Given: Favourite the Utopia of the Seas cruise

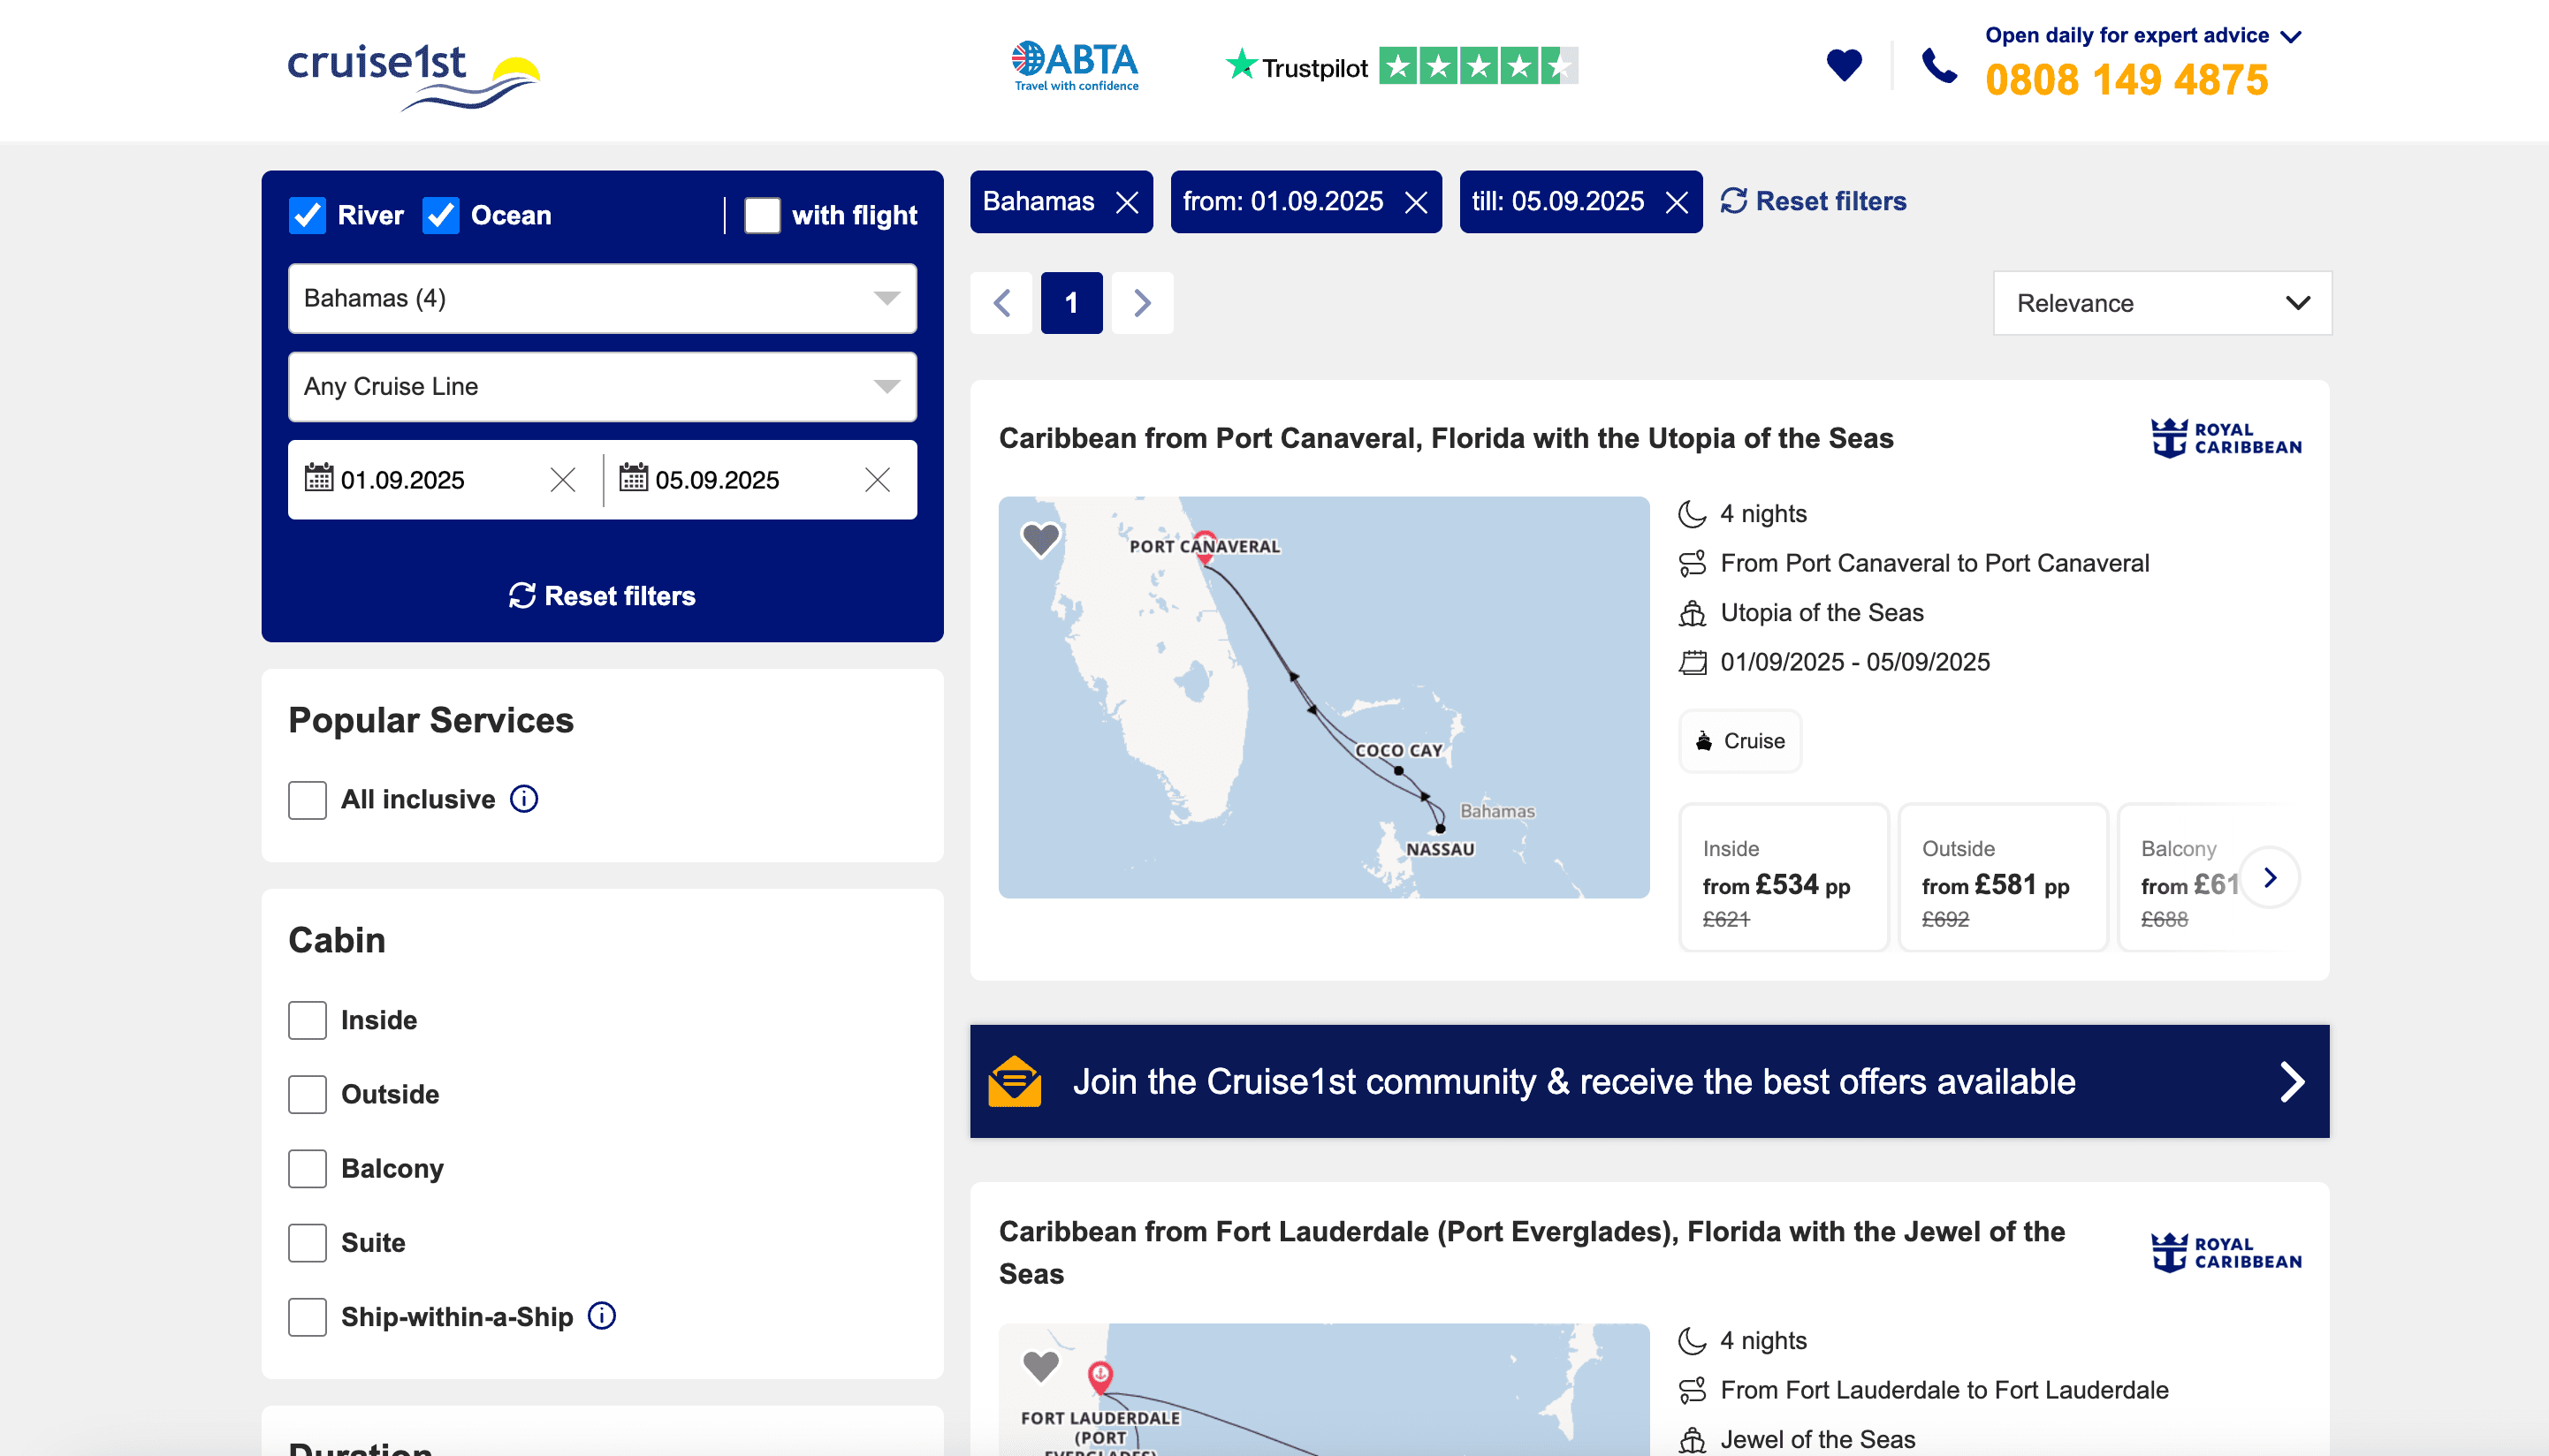Looking at the screenshot, I should tap(1040, 538).
